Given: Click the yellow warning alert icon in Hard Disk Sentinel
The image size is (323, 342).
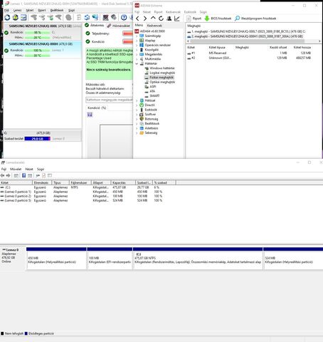Looking at the screenshot, I should tap(16, 17).
